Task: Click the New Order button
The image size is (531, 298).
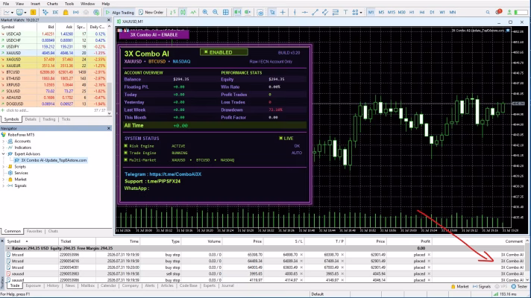Action: coord(151,12)
